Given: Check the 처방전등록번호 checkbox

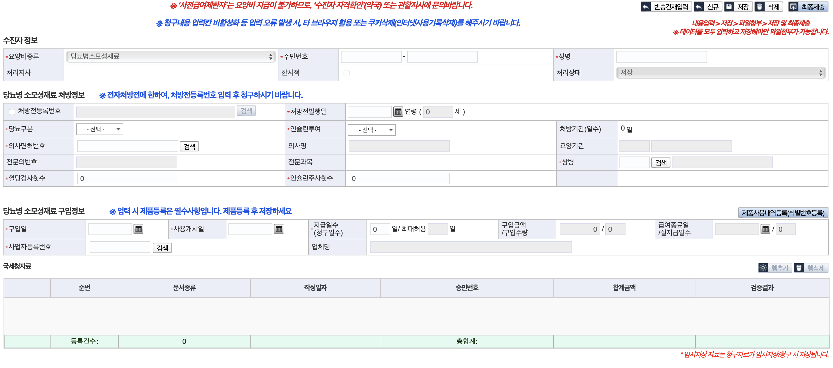Looking at the screenshot, I should point(12,112).
